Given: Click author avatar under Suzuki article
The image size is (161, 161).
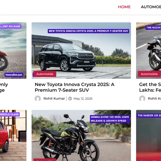Looking at the screenshot, I should pos(142,98).
